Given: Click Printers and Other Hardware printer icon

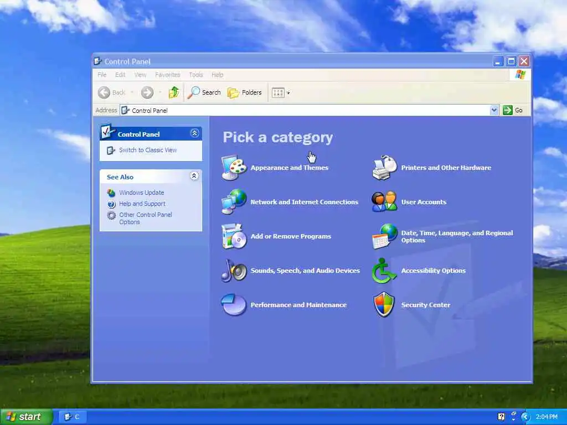Looking at the screenshot, I should (384, 167).
